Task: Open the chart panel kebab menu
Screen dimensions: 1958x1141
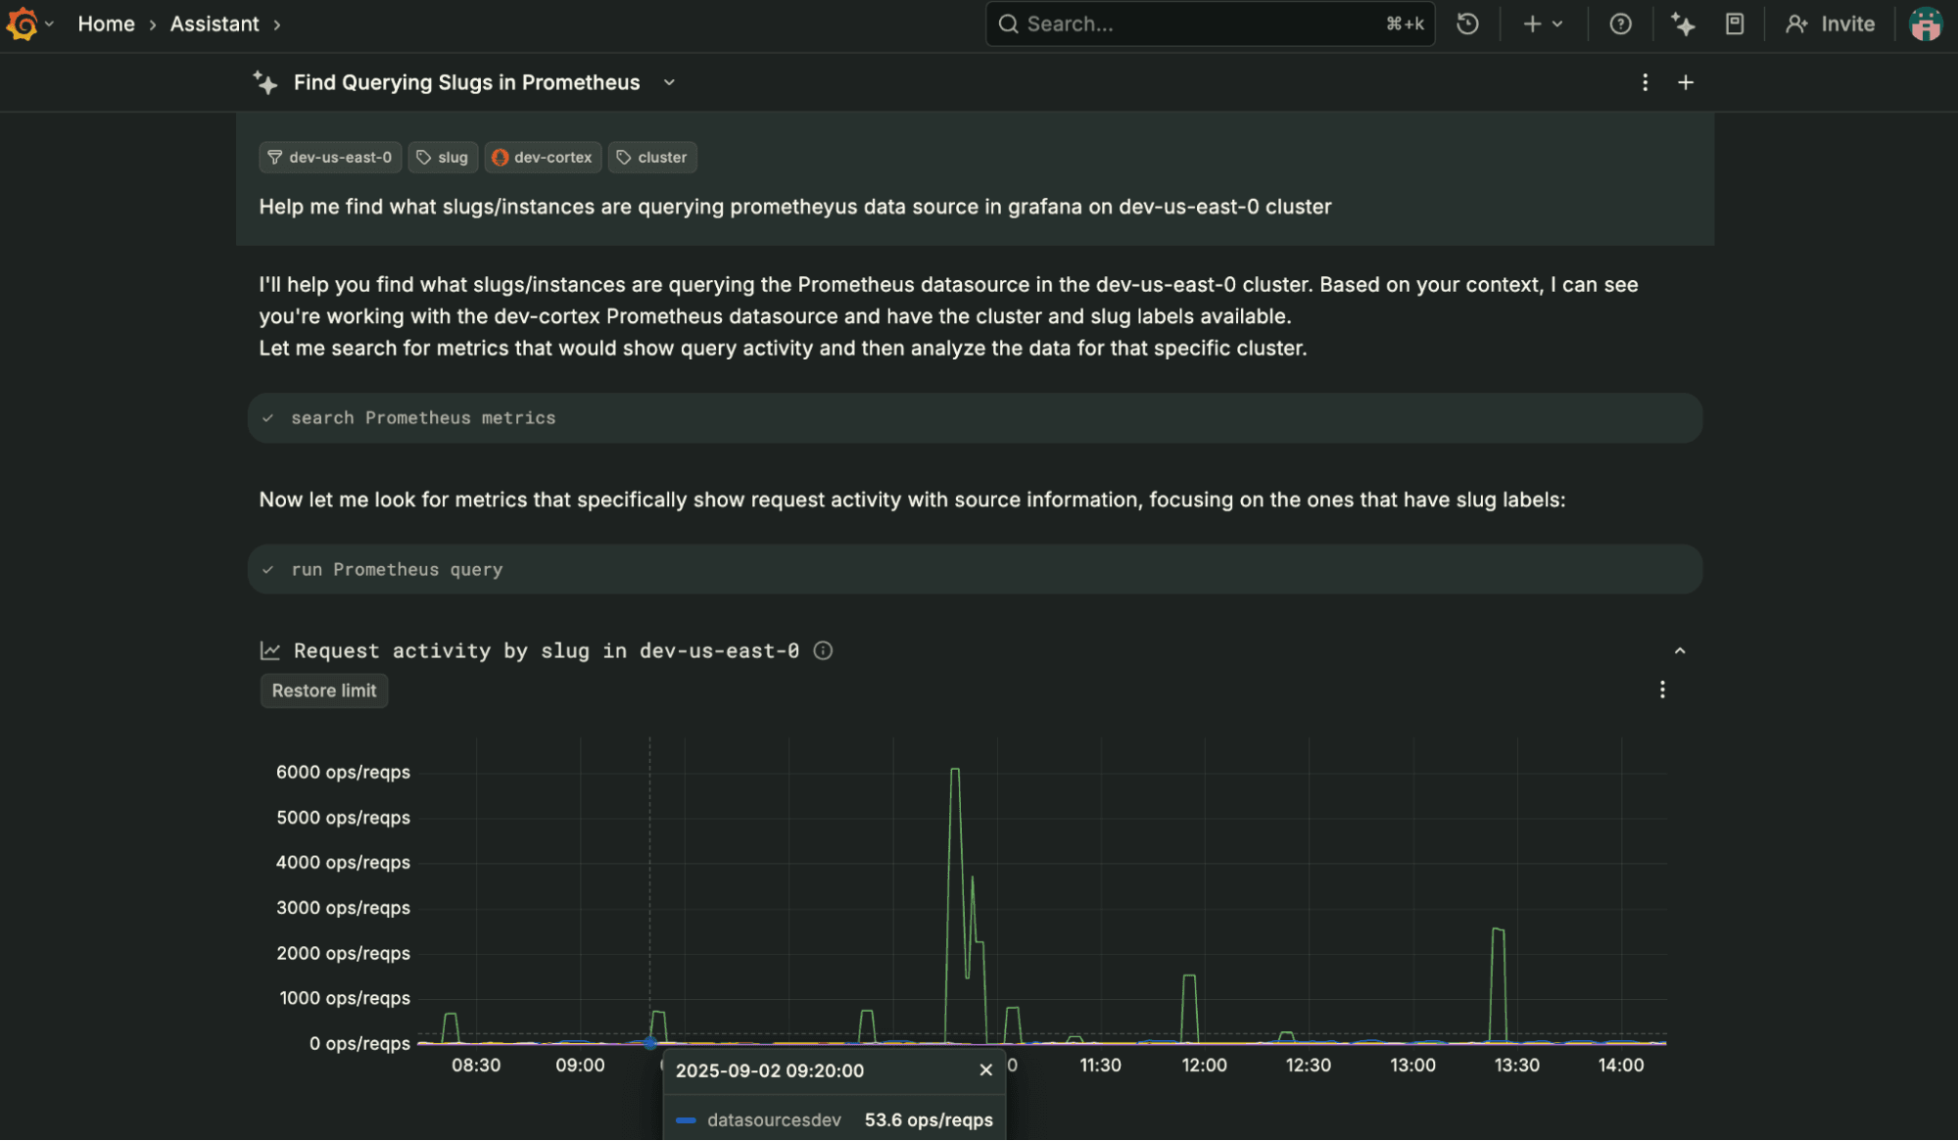Action: pos(1662,689)
